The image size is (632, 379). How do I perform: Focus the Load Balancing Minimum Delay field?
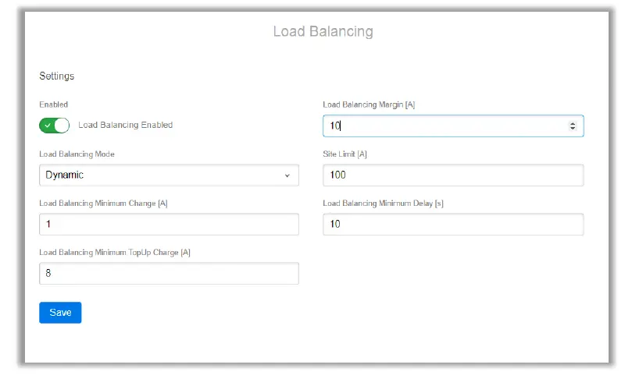[x=453, y=225]
